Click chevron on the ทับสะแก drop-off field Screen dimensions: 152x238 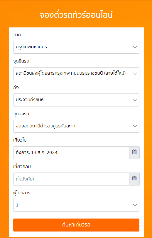pyautogui.click(x=135, y=126)
